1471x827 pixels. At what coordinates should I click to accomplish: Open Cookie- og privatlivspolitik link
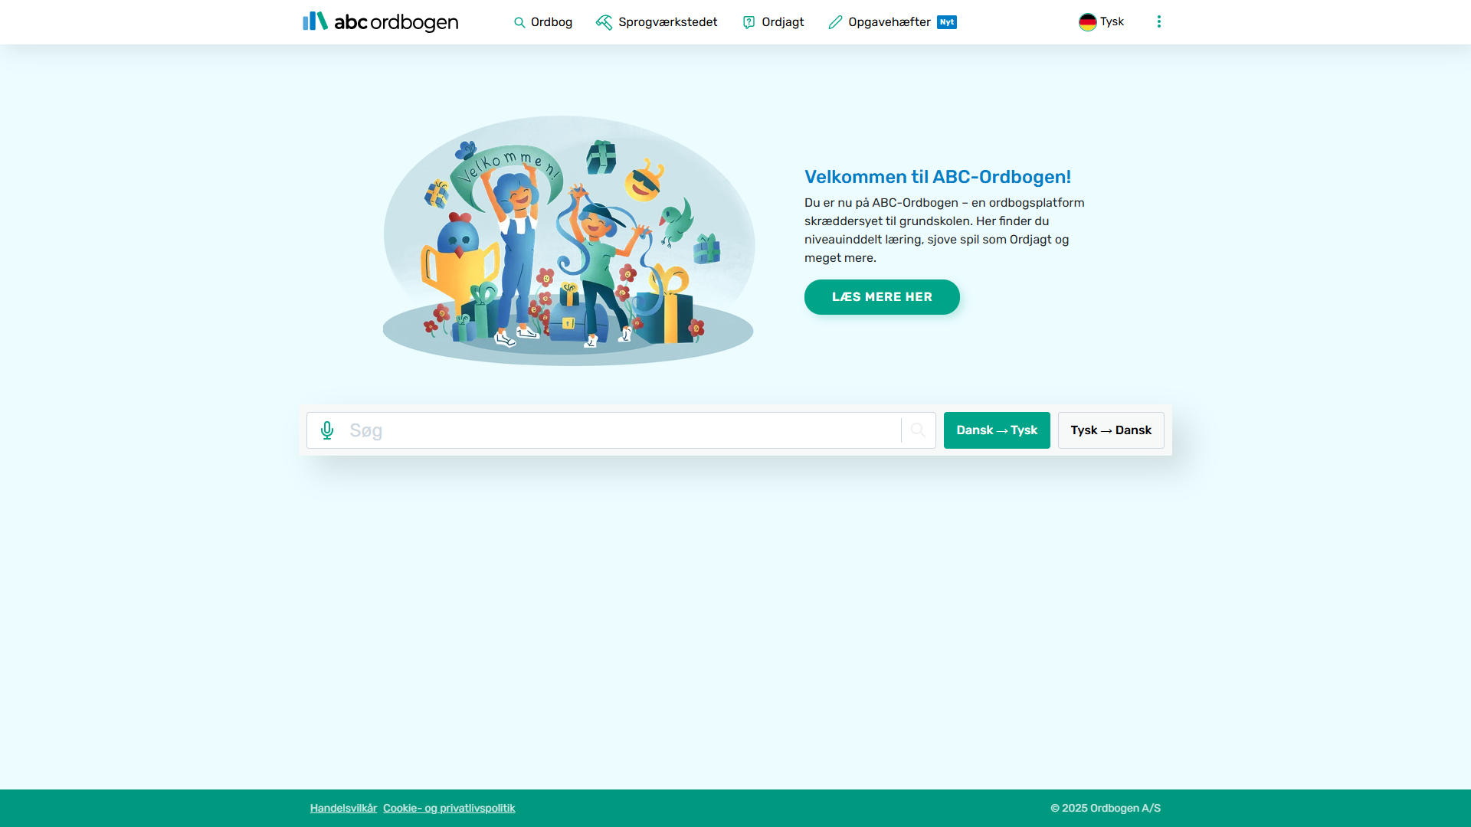pos(449,808)
